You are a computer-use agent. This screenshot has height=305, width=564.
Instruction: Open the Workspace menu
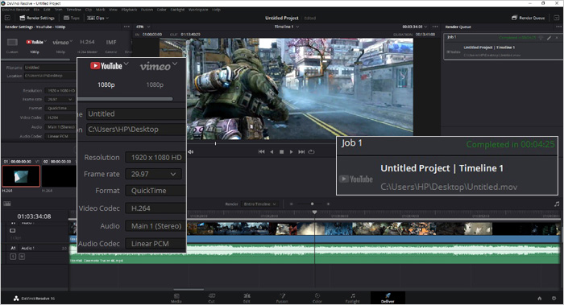(198, 10)
